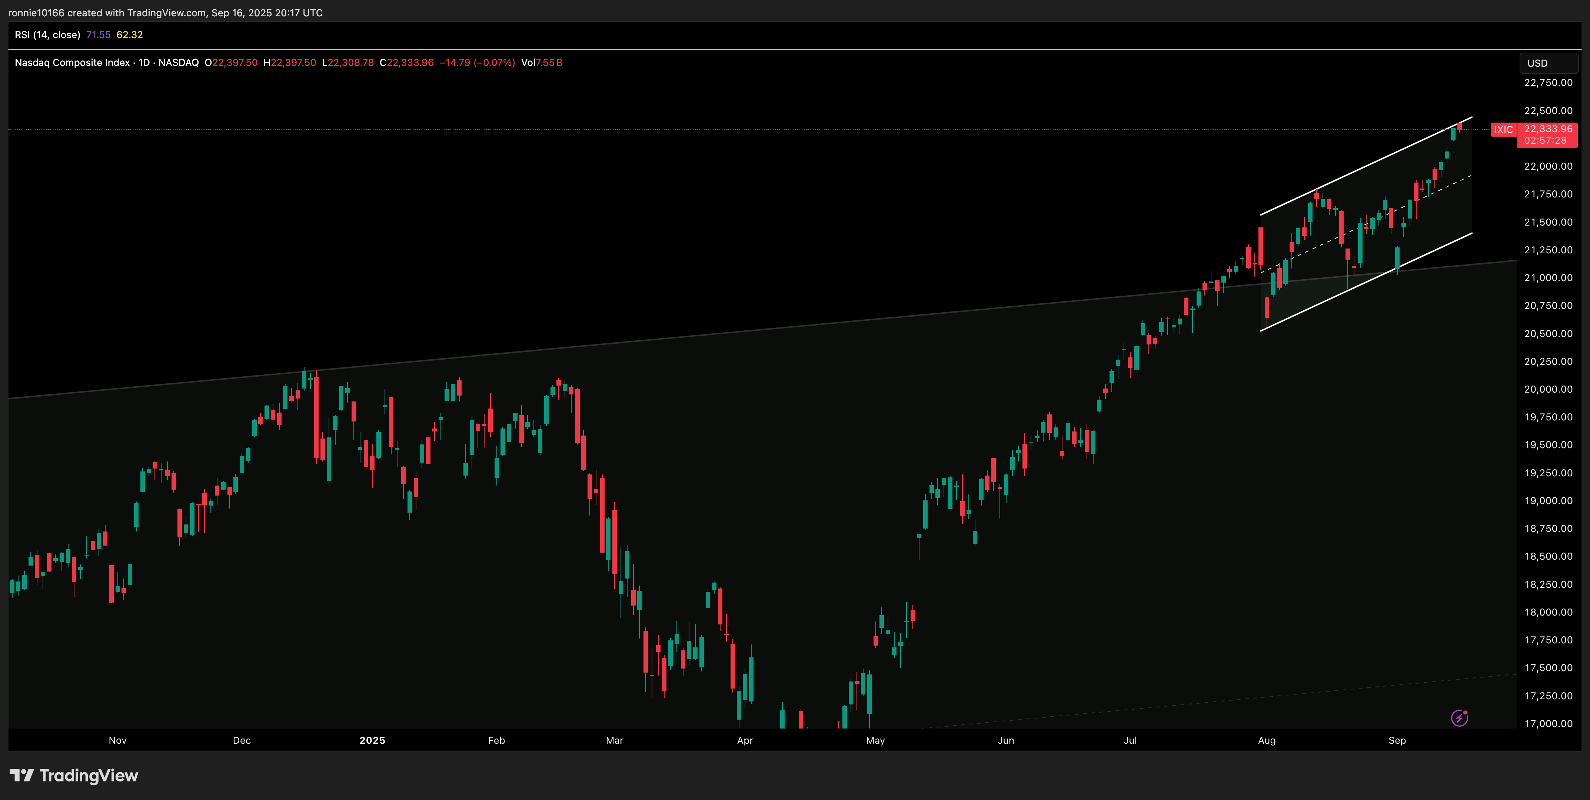Viewport: 1590px width, 800px height.
Task: Click the 17,000.00 price axis label
Action: pyautogui.click(x=1548, y=723)
